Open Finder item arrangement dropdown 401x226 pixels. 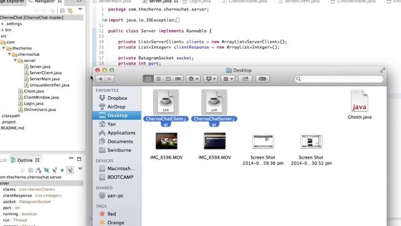[x=228, y=79]
